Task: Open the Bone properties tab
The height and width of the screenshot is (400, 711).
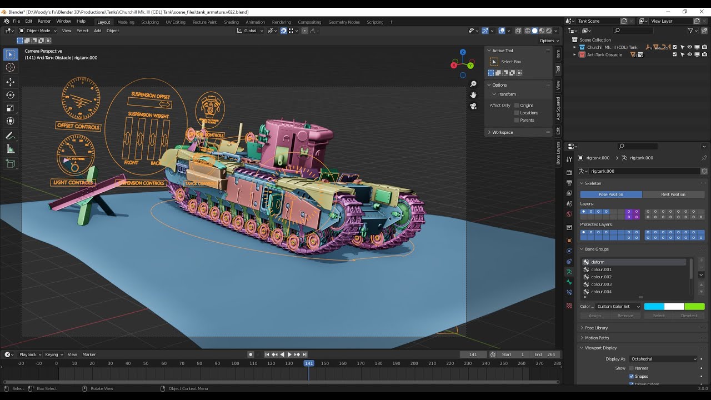Action: pos(569,282)
